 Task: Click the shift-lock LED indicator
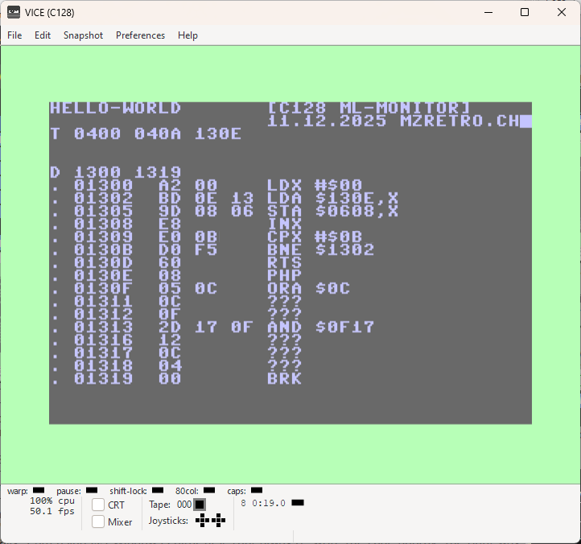coord(158,490)
